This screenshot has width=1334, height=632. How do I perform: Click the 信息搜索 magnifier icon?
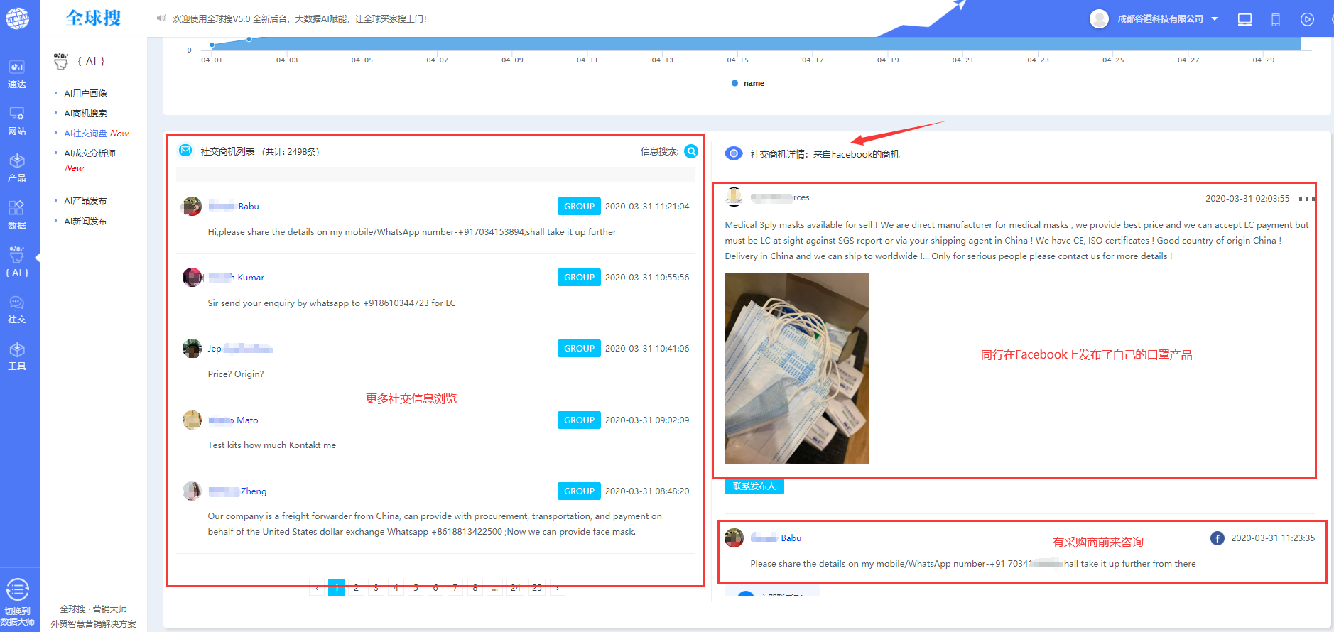[691, 151]
